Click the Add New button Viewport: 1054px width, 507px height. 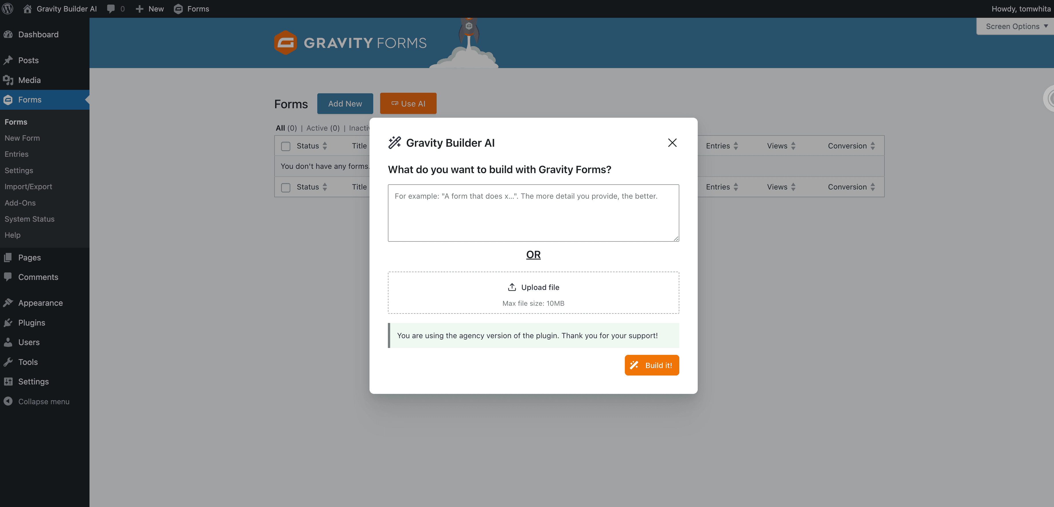345,104
